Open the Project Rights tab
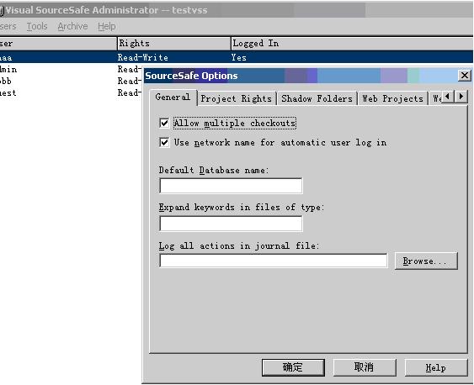Image resolution: width=474 pixels, height=385 pixels. point(236,98)
